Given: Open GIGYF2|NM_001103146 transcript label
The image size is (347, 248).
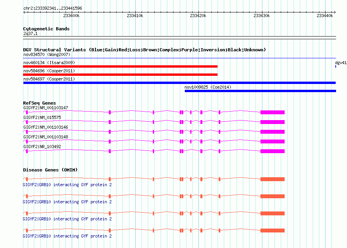Looking at the screenshot, I should (46, 127).
